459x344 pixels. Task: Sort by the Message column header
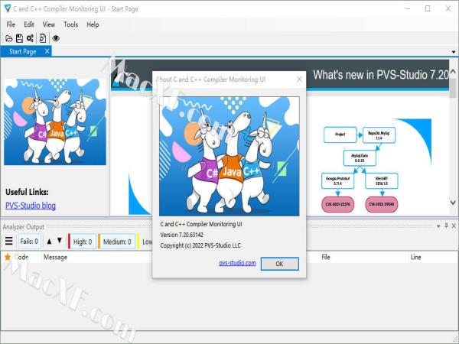[55, 257]
